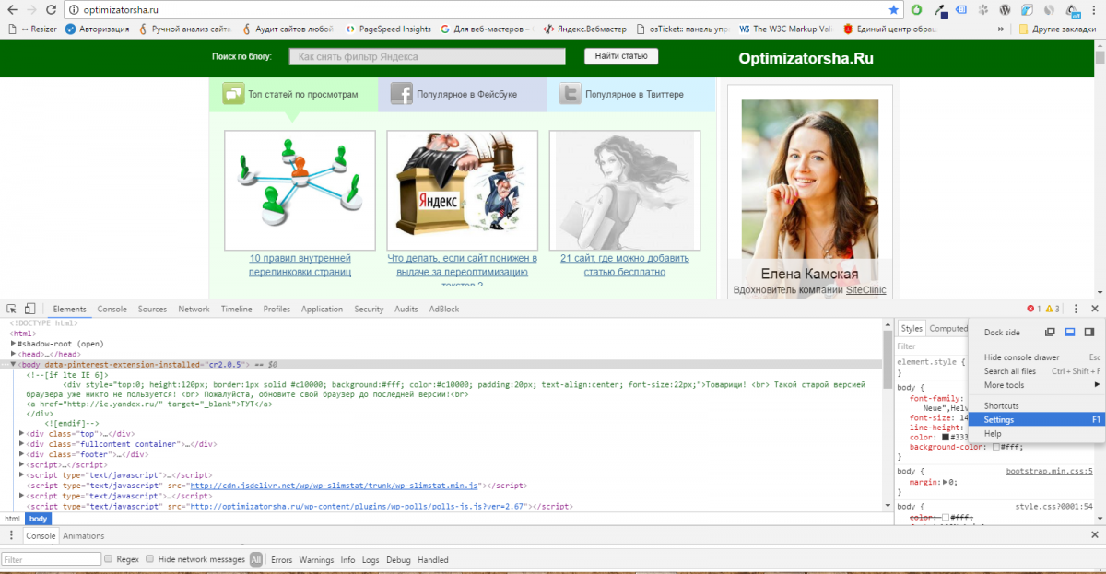Image resolution: width=1106 pixels, height=574 pixels.
Task: Click the red error count icon
Action: pos(1032,309)
